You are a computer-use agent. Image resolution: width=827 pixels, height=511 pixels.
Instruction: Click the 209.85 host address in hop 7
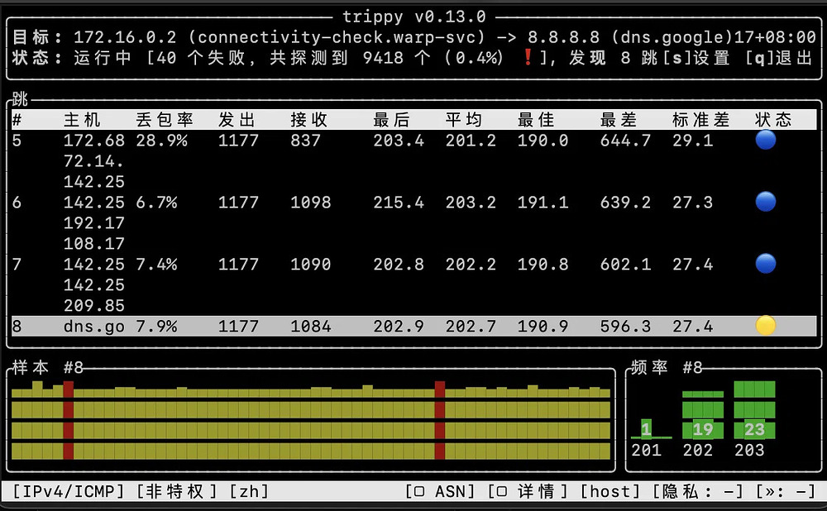pos(94,305)
